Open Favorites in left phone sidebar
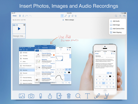Image resolution: width=138 pixels, height=104 pixels. (x=27, y=56)
